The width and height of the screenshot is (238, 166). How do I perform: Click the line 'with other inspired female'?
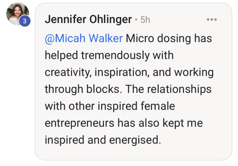tap(110, 106)
